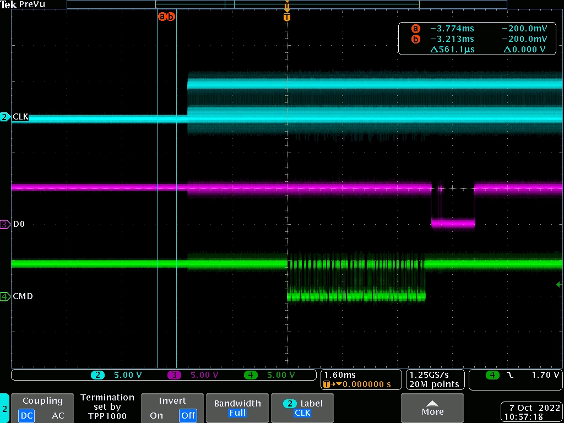Click the channel 2 side menu tab
The width and height of the screenshot is (564, 423).
[x=4, y=408]
